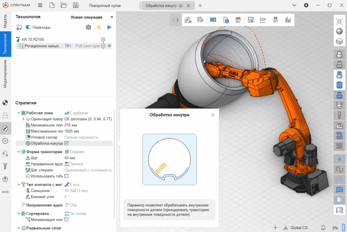
Task: Click the blue play run icon
Action: pos(109,27)
